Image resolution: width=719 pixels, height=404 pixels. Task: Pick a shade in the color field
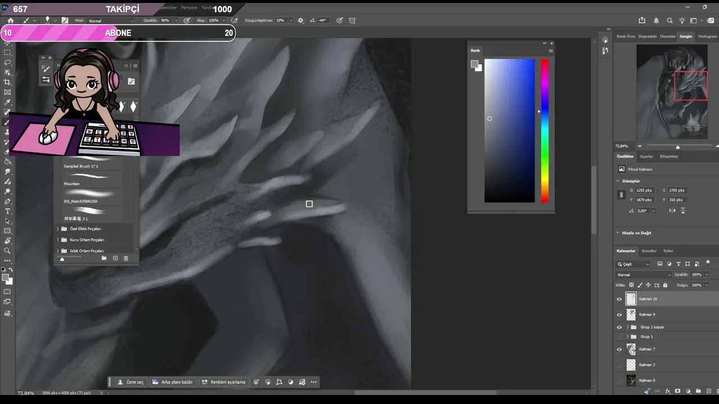point(509,130)
